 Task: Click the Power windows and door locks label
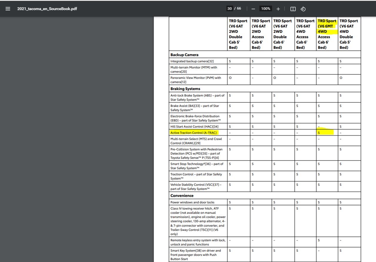pos(192,202)
